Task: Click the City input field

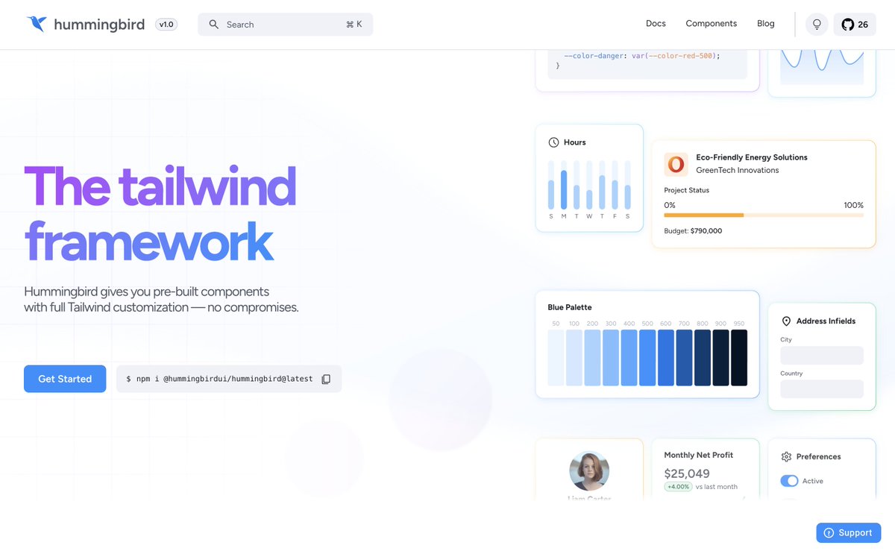Action: click(822, 356)
